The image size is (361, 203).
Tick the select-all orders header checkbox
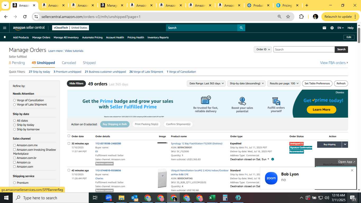(x=69, y=136)
